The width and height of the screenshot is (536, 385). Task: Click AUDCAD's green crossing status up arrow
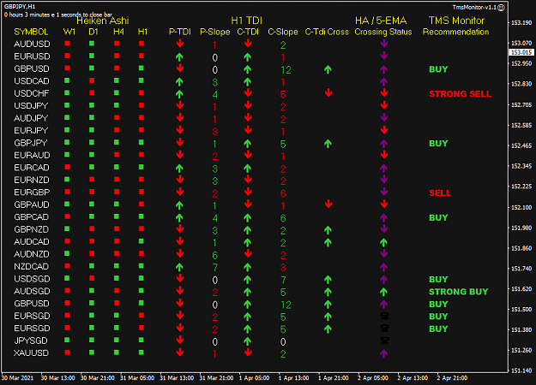[383, 242]
